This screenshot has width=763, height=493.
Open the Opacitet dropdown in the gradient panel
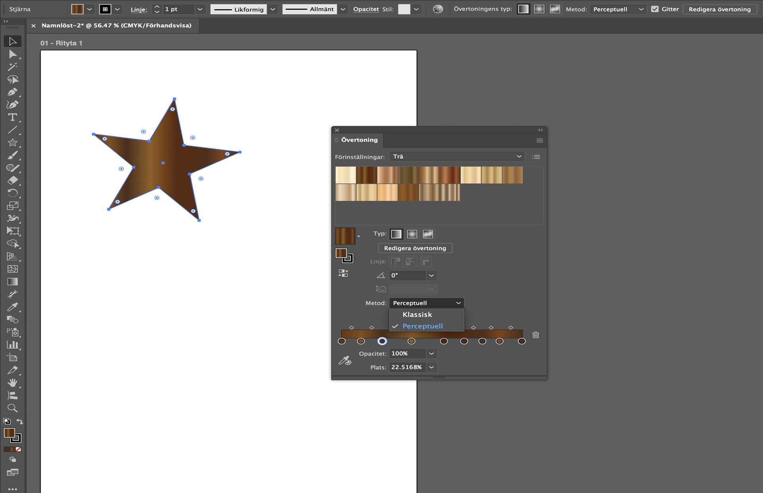431,353
